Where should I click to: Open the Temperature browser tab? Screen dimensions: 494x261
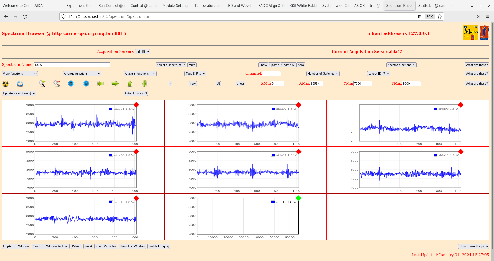point(207,6)
